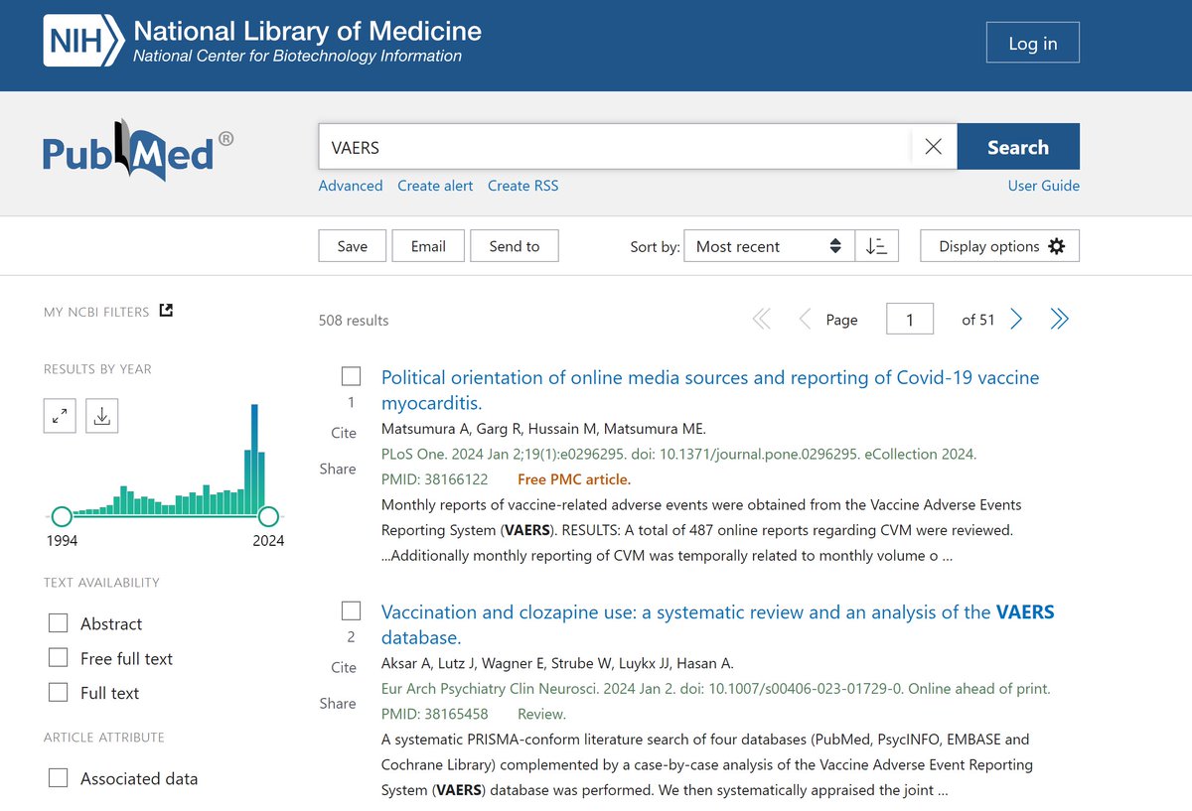Open MY NCBI FILTERS external link icon
The width and height of the screenshot is (1192, 811).
(167, 310)
